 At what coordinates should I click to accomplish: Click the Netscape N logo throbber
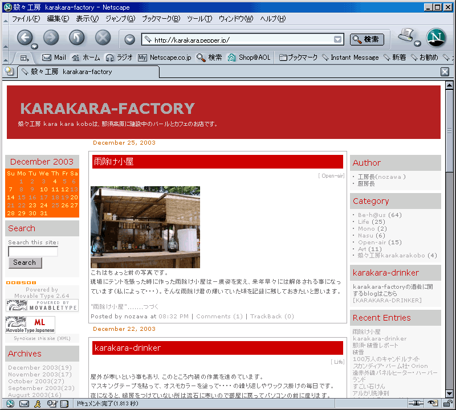point(436,38)
